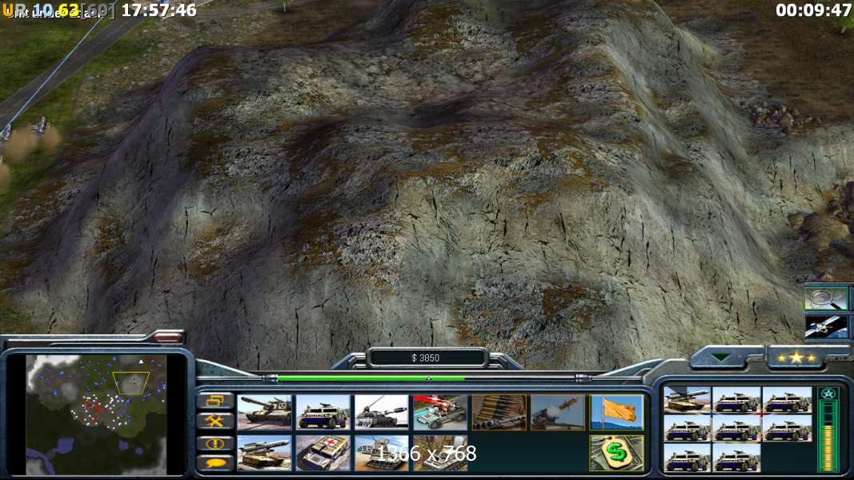Screen dimensions: 854x480
Task: Click the $ 3850 money display
Action: pyautogui.click(x=426, y=358)
